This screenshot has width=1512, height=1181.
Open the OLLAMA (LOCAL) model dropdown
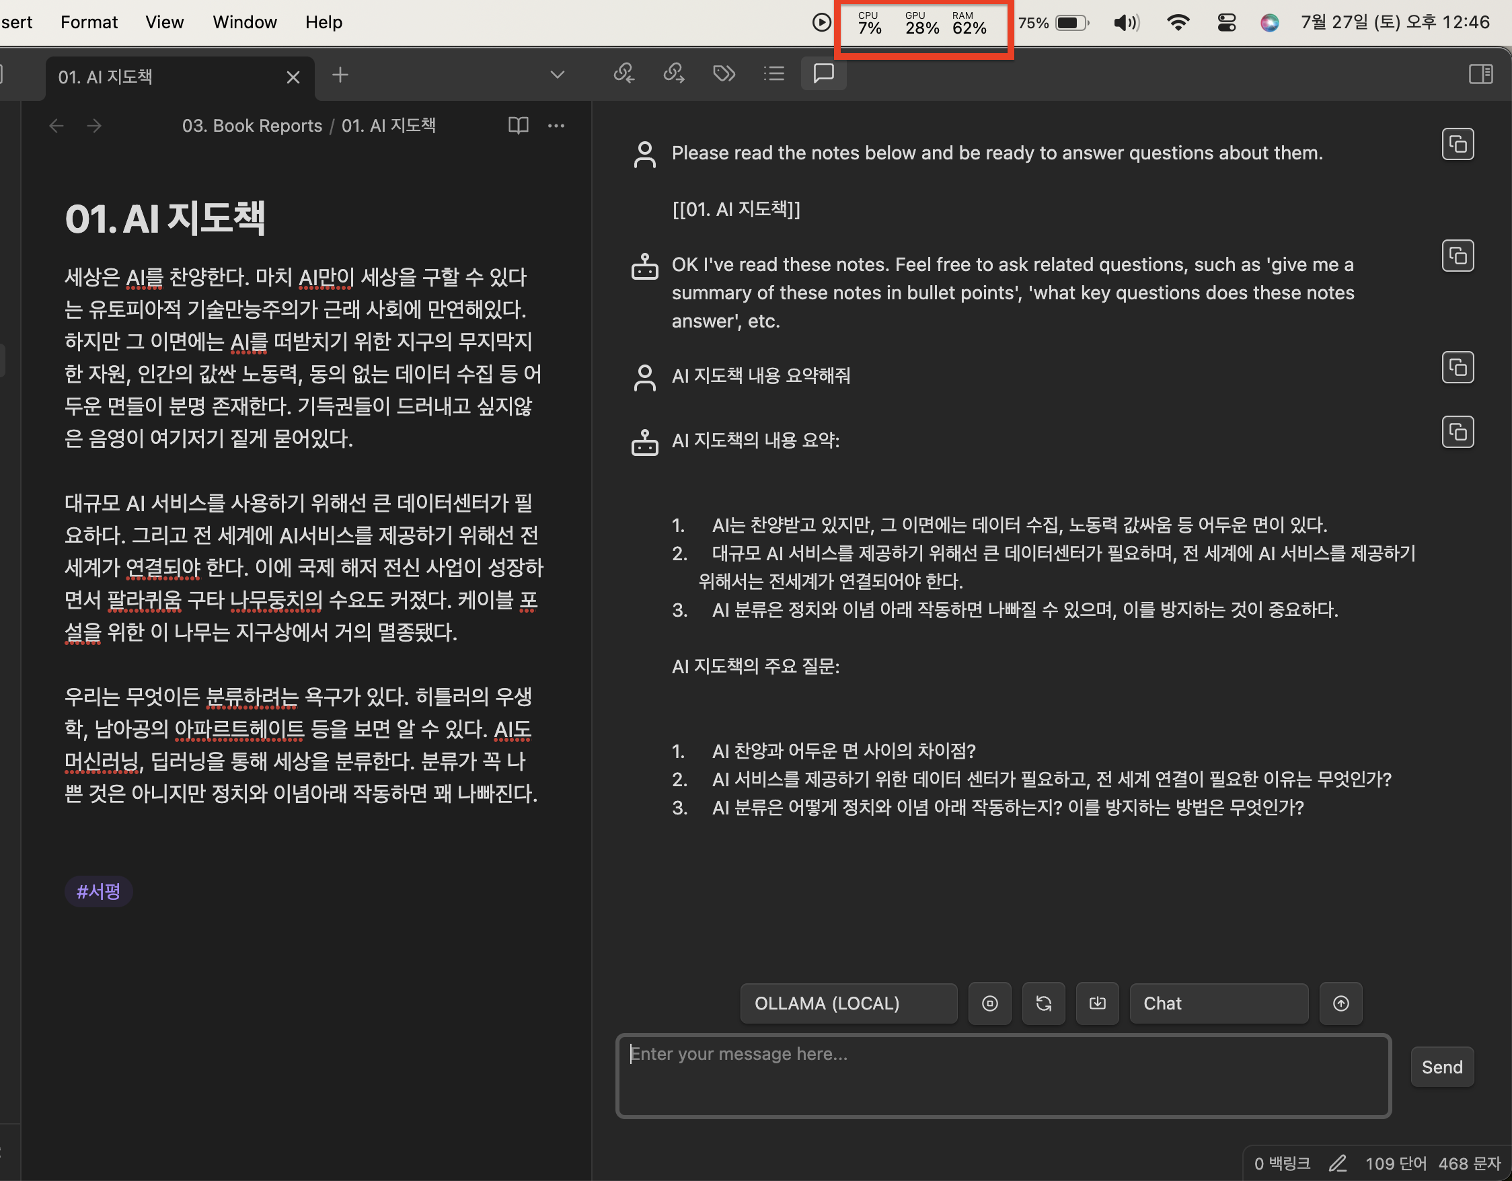[x=848, y=1003]
